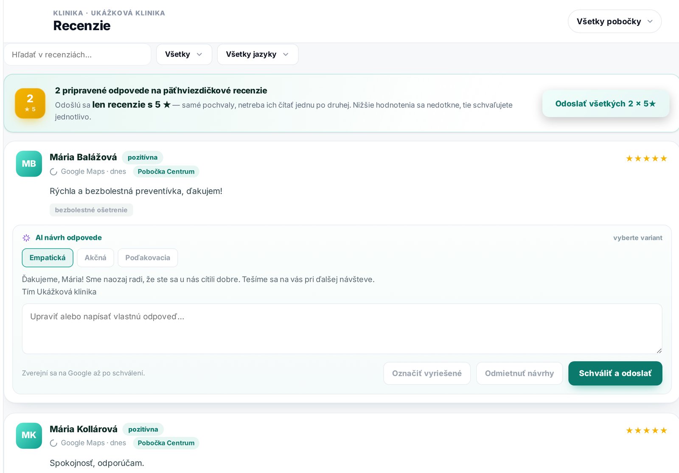
Task: Click the MB avatar of Mária Balážová
Action: tap(29, 163)
